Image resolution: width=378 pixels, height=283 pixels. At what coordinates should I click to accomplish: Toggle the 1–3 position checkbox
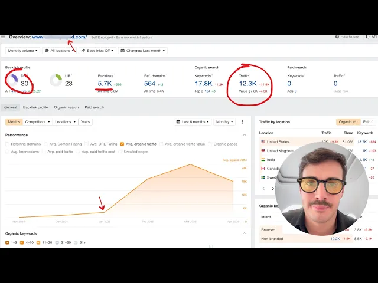[7, 242]
